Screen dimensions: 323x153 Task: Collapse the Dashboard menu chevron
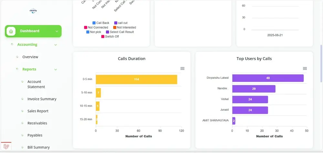tap(57, 31)
